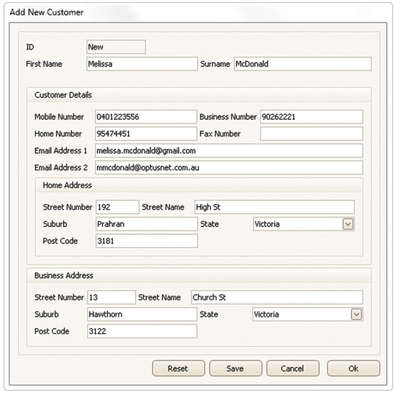Click into the Mobile Number field
The width and height of the screenshot is (395, 395).
click(146, 116)
